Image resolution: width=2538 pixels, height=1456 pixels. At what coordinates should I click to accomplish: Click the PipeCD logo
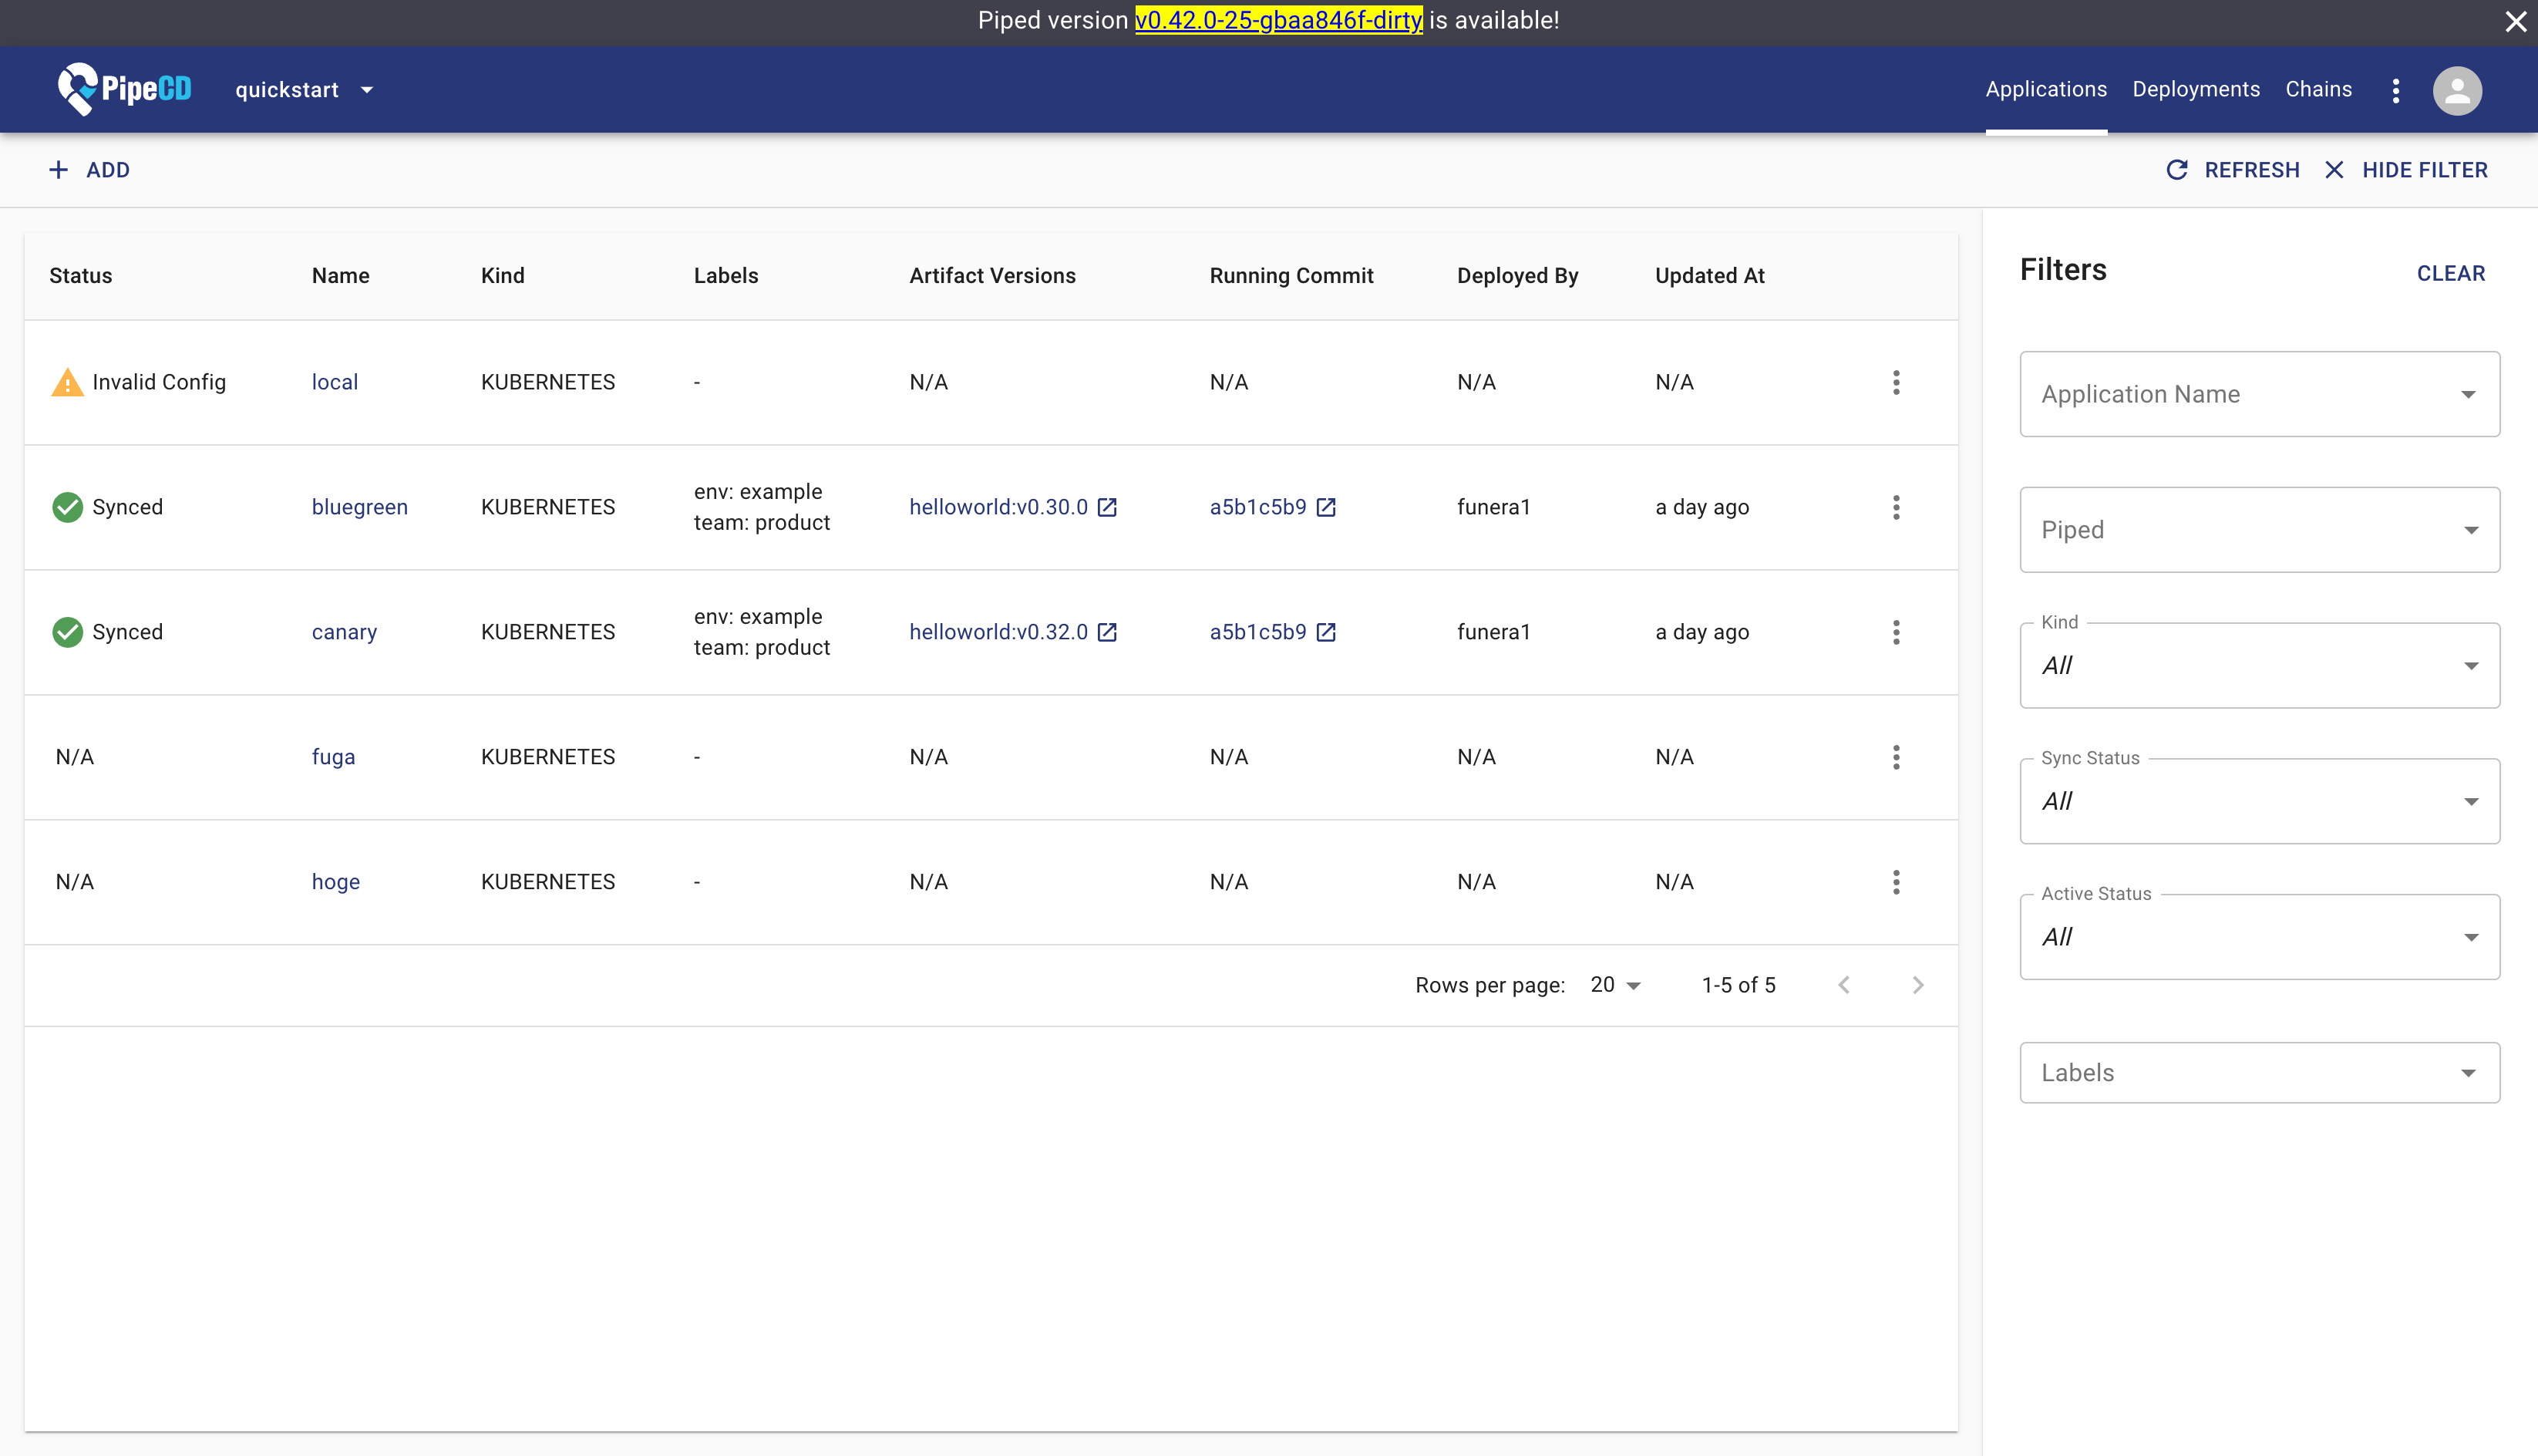pos(124,89)
